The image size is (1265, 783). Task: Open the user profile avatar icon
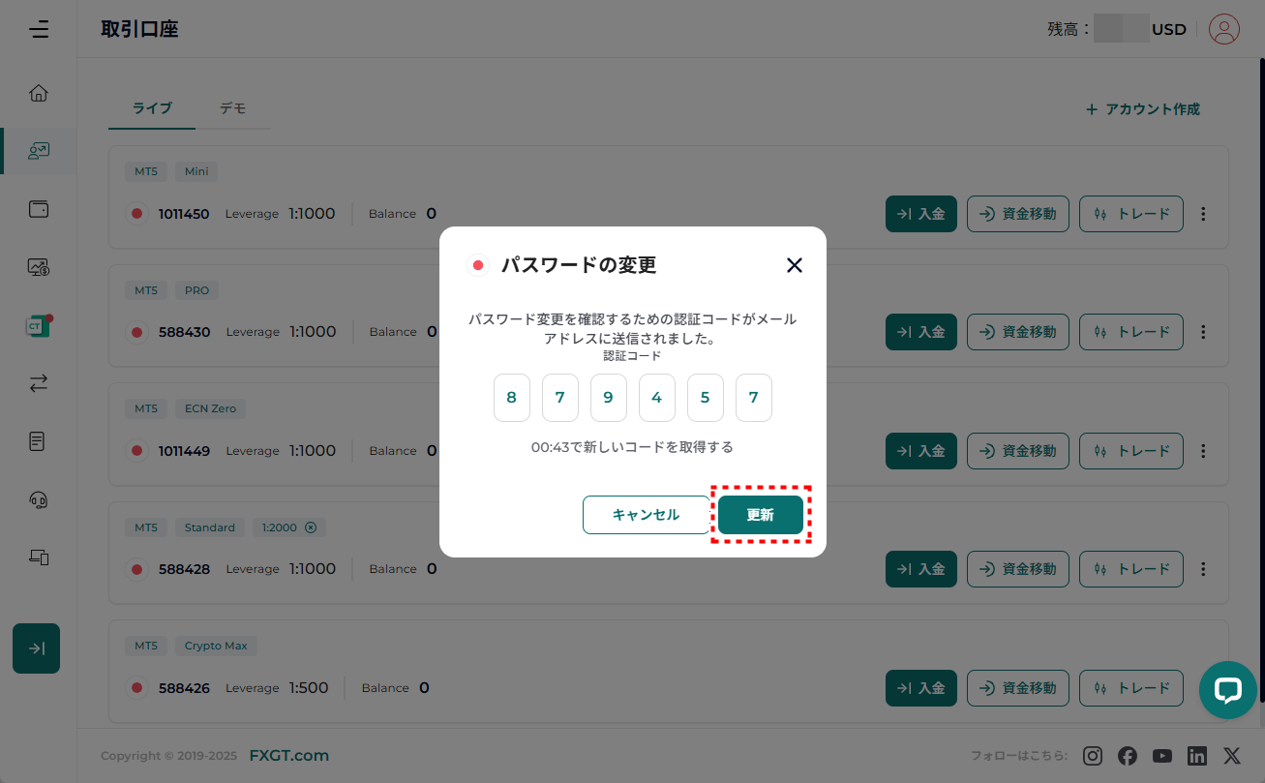pos(1224,29)
